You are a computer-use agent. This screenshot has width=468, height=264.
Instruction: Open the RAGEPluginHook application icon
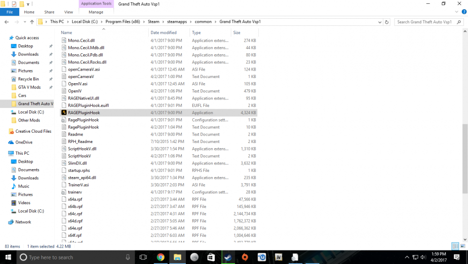click(x=64, y=113)
